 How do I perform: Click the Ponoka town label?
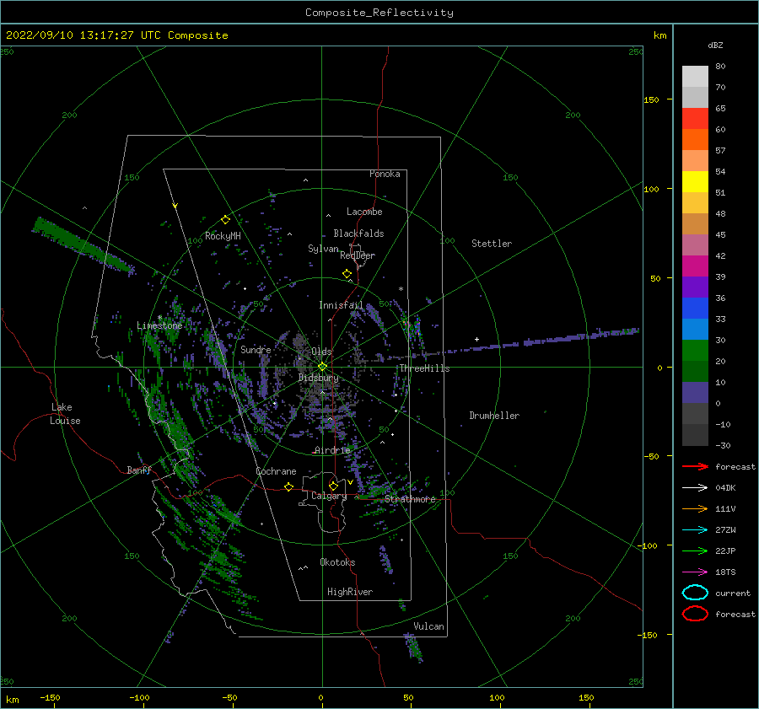click(385, 174)
